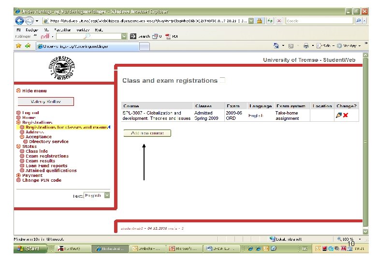Screen dimensions: 377x261
Task: Click the pdf toolbar logo
Action: tap(45, 36)
